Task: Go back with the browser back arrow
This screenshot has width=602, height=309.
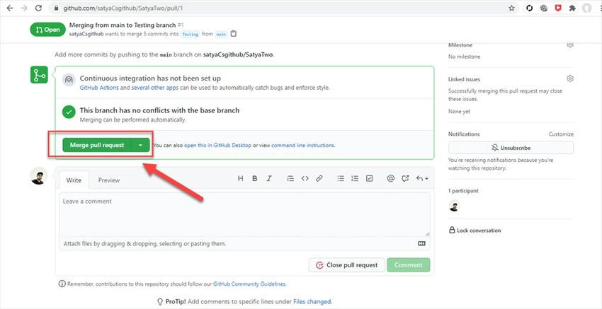Action: pos(10,8)
